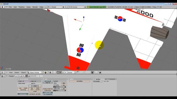
Task: Click the material Assign button
Action: pyautogui.click(x=35, y=91)
